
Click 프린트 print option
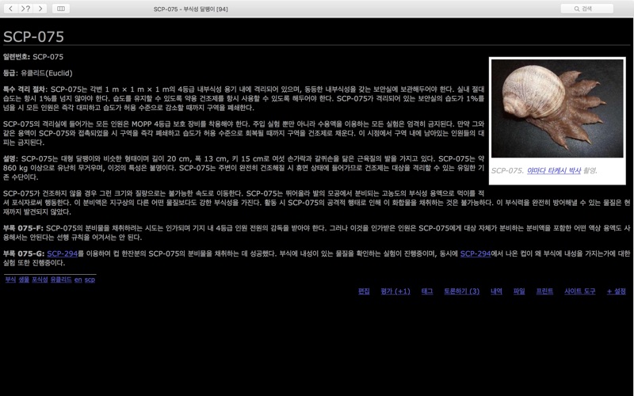click(x=544, y=291)
